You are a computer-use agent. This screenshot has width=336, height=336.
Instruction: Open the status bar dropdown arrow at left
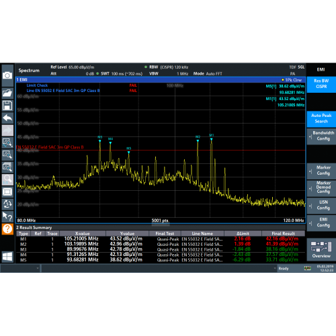[x=38, y=268]
